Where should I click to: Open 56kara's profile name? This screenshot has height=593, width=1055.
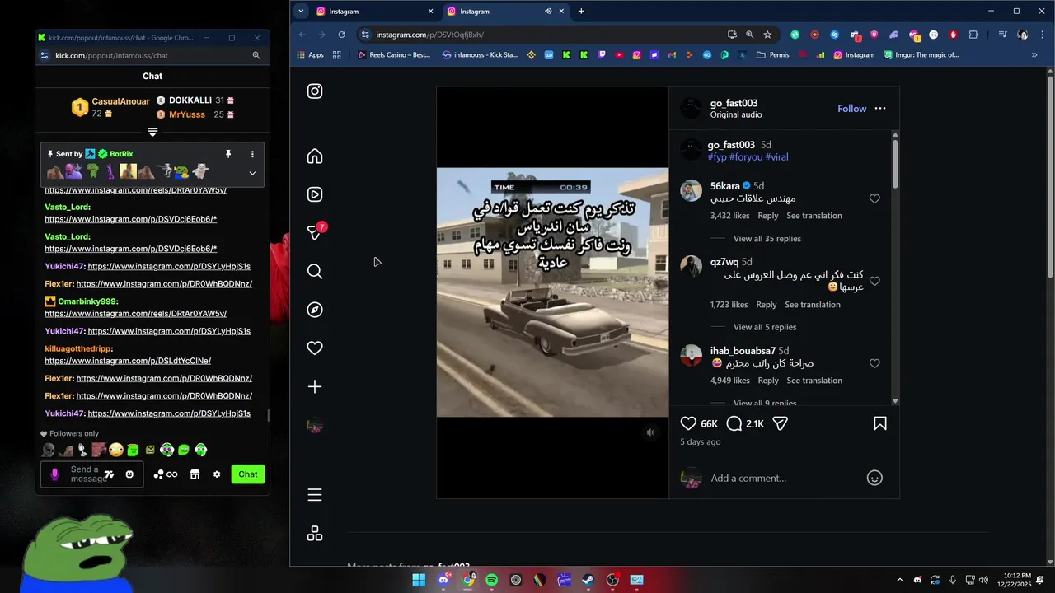pyautogui.click(x=725, y=186)
